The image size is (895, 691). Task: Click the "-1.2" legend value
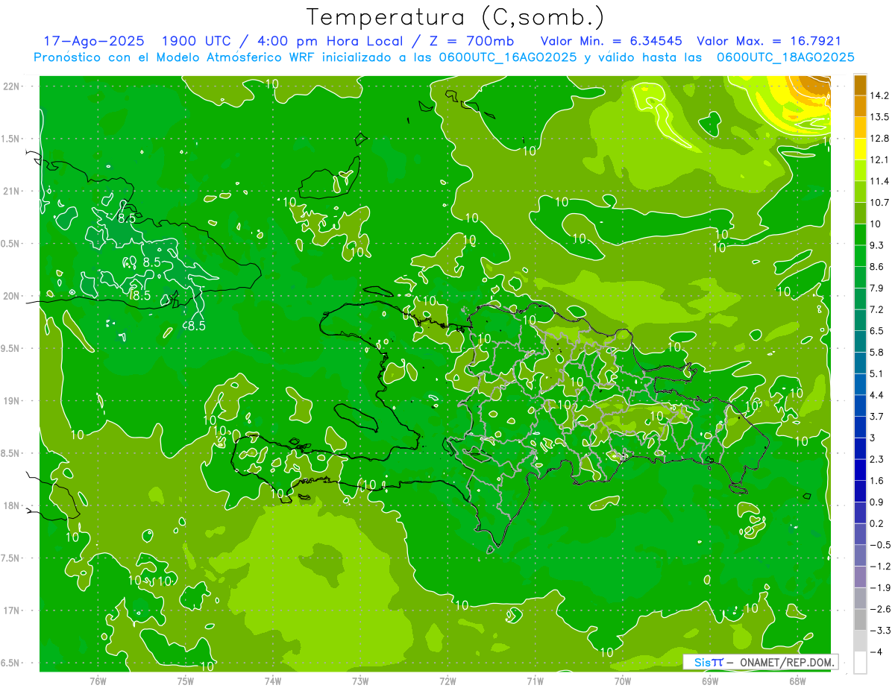879,566
